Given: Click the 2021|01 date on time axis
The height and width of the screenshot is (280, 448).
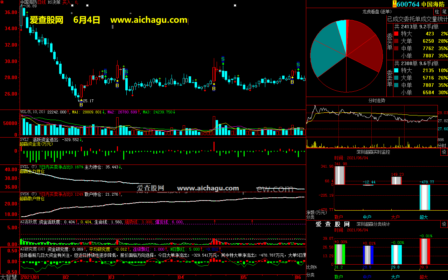Looking at the screenshot, I should click(30, 277).
